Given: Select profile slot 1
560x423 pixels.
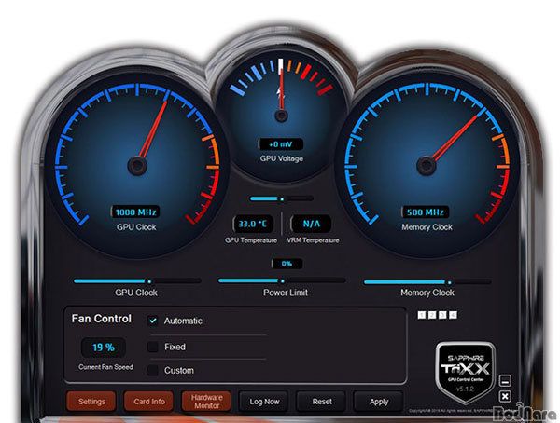Looking at the screenshot, I should pos(422,315).
